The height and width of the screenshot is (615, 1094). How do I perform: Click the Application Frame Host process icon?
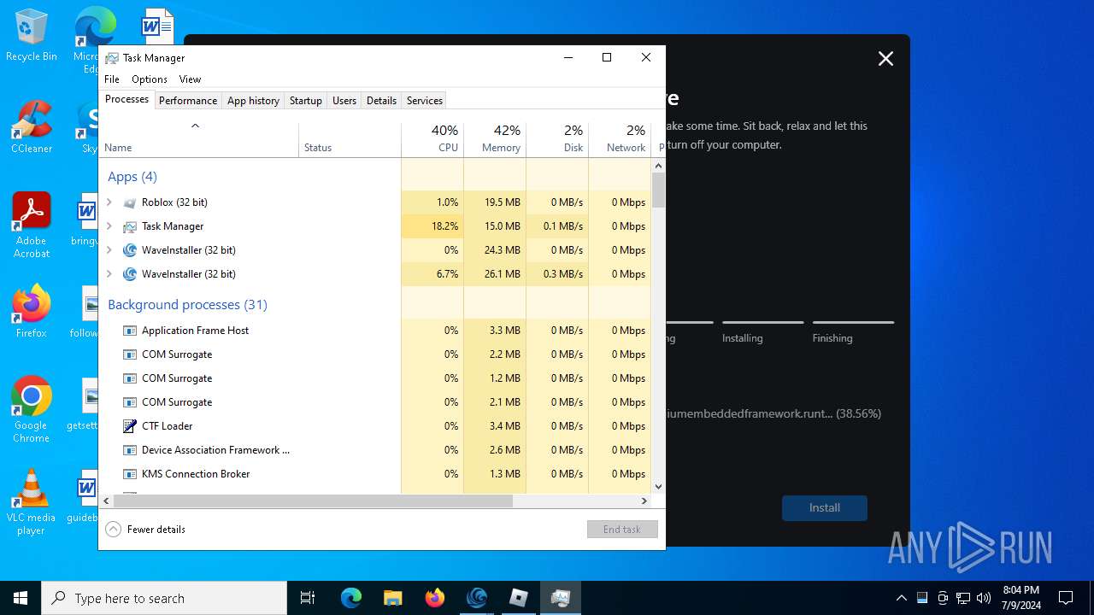(130, 331)
